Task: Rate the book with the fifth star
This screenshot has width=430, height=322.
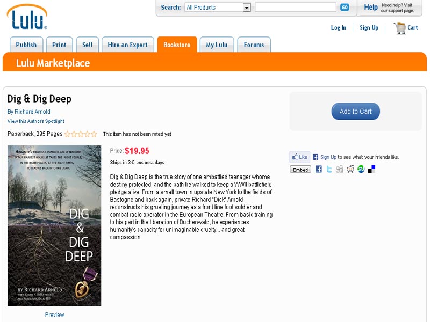Action: 94,134
